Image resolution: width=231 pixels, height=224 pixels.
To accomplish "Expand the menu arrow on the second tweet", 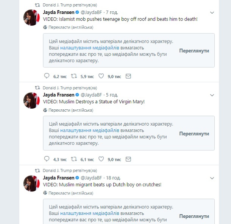I will coord(212,95).
